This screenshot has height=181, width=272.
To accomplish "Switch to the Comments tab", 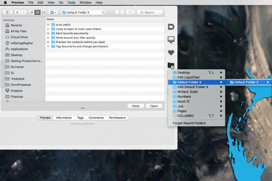I will 96,118.
